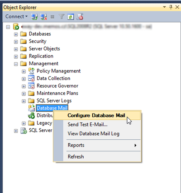Expand the Databases node
Viewport: 181px width, 193px height.
16,34
